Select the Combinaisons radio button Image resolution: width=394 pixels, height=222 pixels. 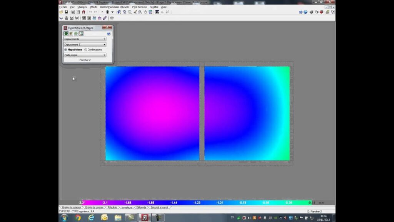click(85, 50)
